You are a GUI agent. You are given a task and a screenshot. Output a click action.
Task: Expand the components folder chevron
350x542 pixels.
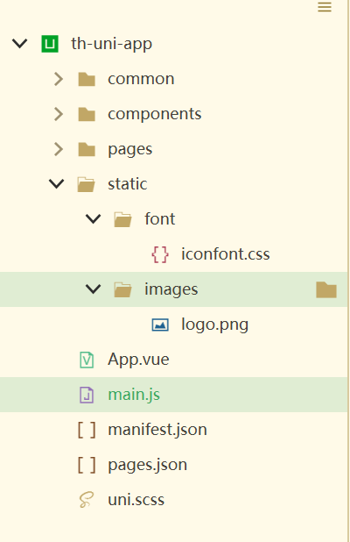[59, 114]
